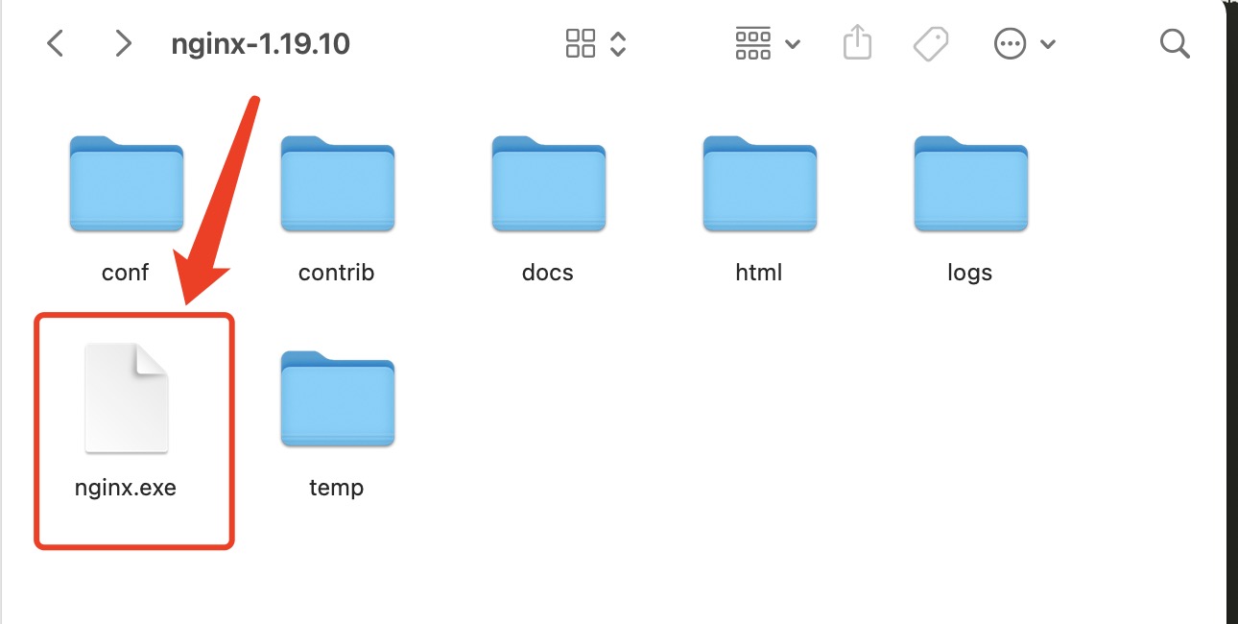The width and height of the screenshot is (1238, 624).
Task: Navigate back with the left arrow
Action: 55,43
